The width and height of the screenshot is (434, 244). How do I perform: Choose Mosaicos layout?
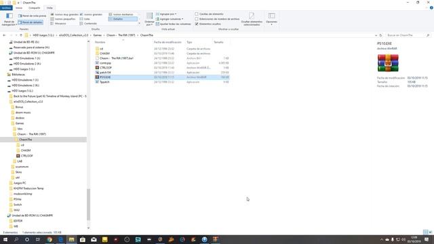pyautogui.click(x=58, y=24)
